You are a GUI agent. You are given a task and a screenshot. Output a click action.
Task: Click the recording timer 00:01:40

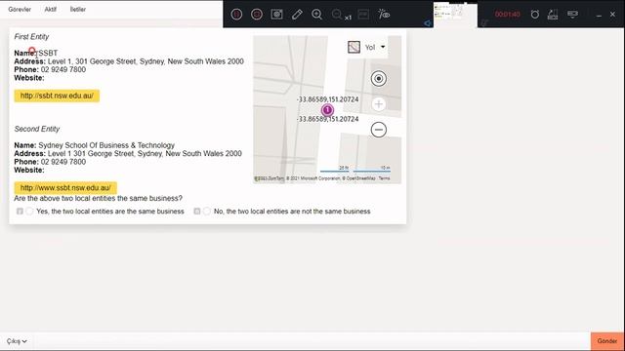coord(508,15)
